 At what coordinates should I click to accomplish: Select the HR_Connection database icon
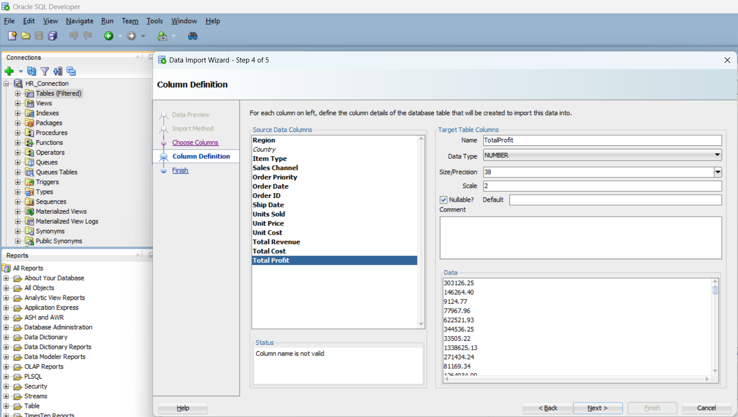pyautogui.click(x=19, y=83)
